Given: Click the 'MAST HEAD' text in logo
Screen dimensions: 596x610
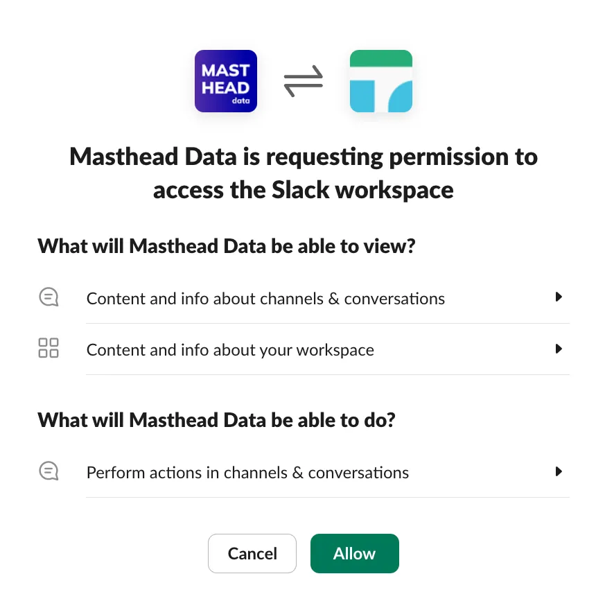Looking at the screenshot, I should point(225,79).
